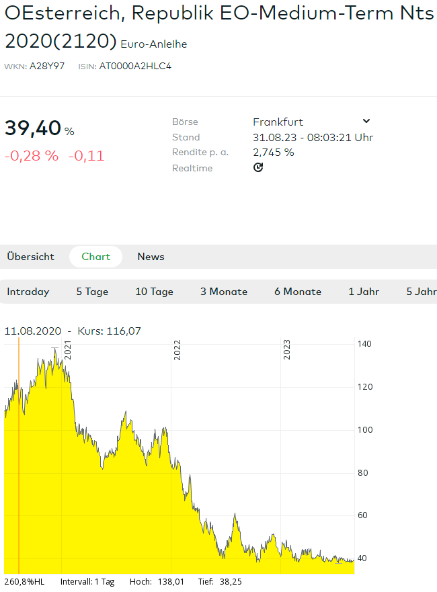The height and width of the screenshot is (592, 437).
Task: Go to the News tab
Action: tap(151, 257)
